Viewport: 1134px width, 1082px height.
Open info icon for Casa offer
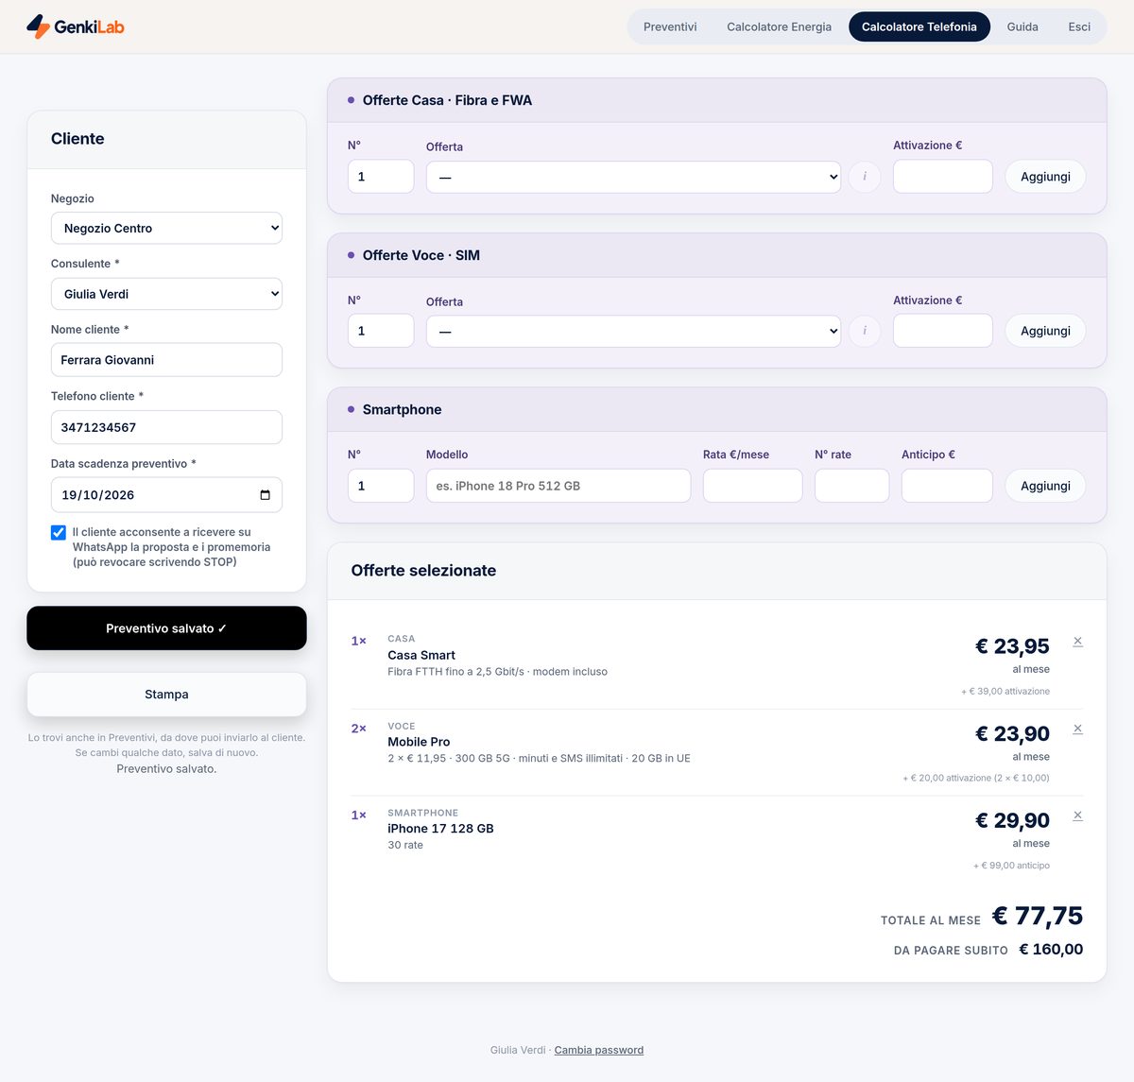(x=865, y=177)
